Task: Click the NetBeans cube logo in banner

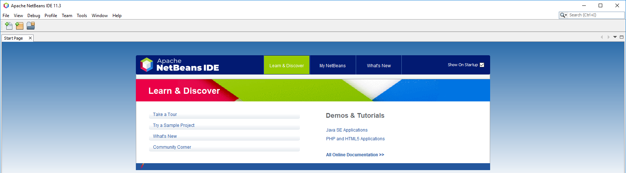Action: pyautogui.click(x=146, y=65)
